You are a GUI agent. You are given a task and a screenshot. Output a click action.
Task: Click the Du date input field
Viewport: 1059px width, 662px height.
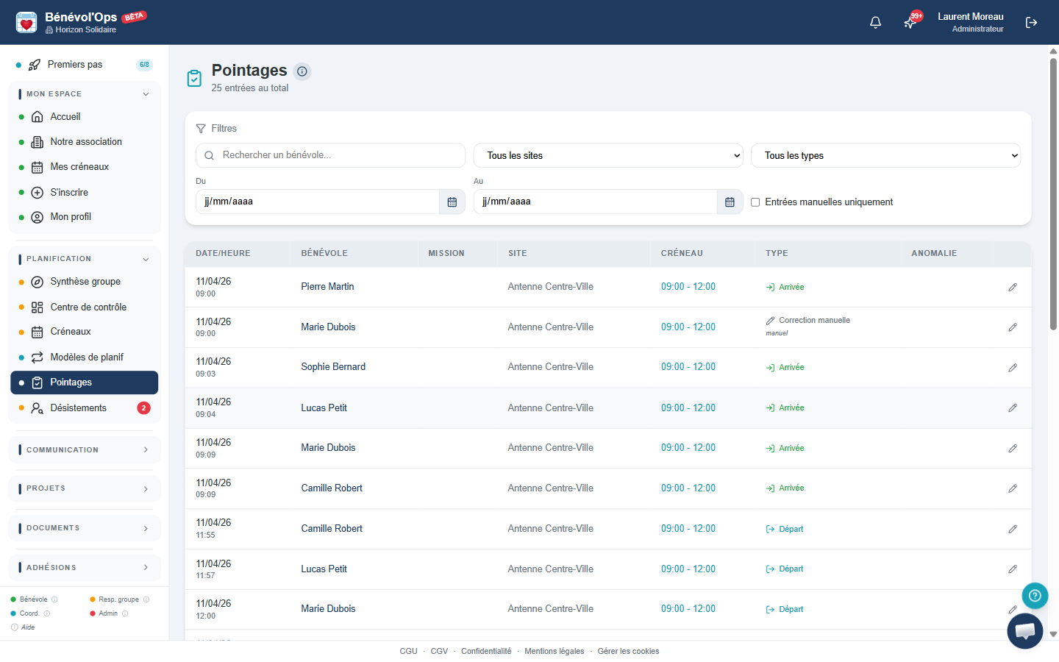point(318,202)
